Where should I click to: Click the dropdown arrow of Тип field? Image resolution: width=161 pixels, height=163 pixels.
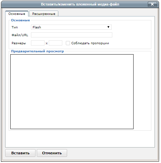tap(108, 27)
